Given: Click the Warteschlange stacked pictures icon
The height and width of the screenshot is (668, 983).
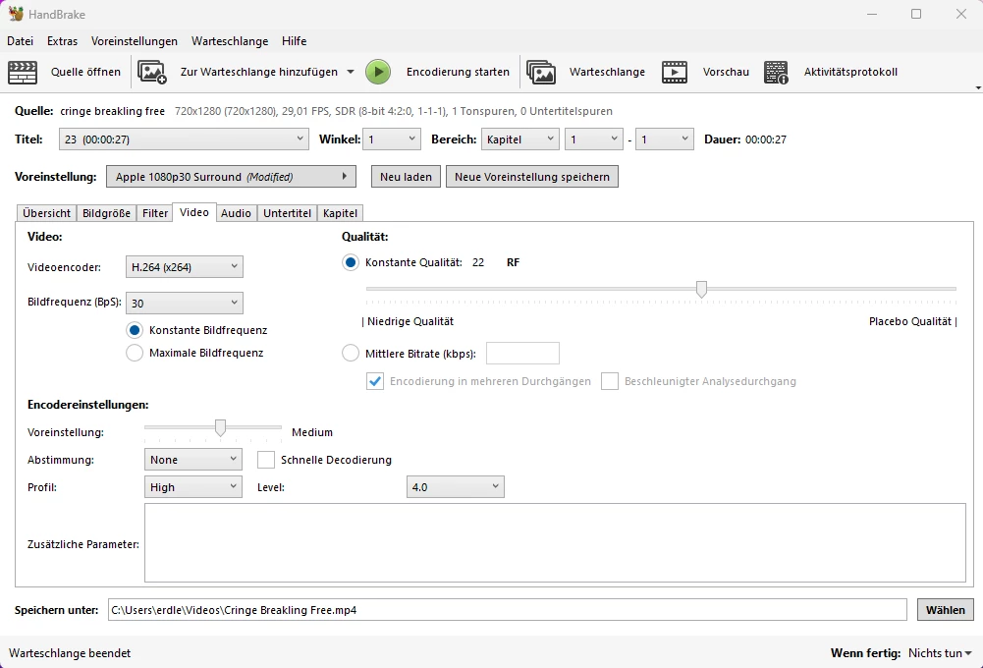Looking at the screenshot, I should pyautogui.click(x=541, y=72).
